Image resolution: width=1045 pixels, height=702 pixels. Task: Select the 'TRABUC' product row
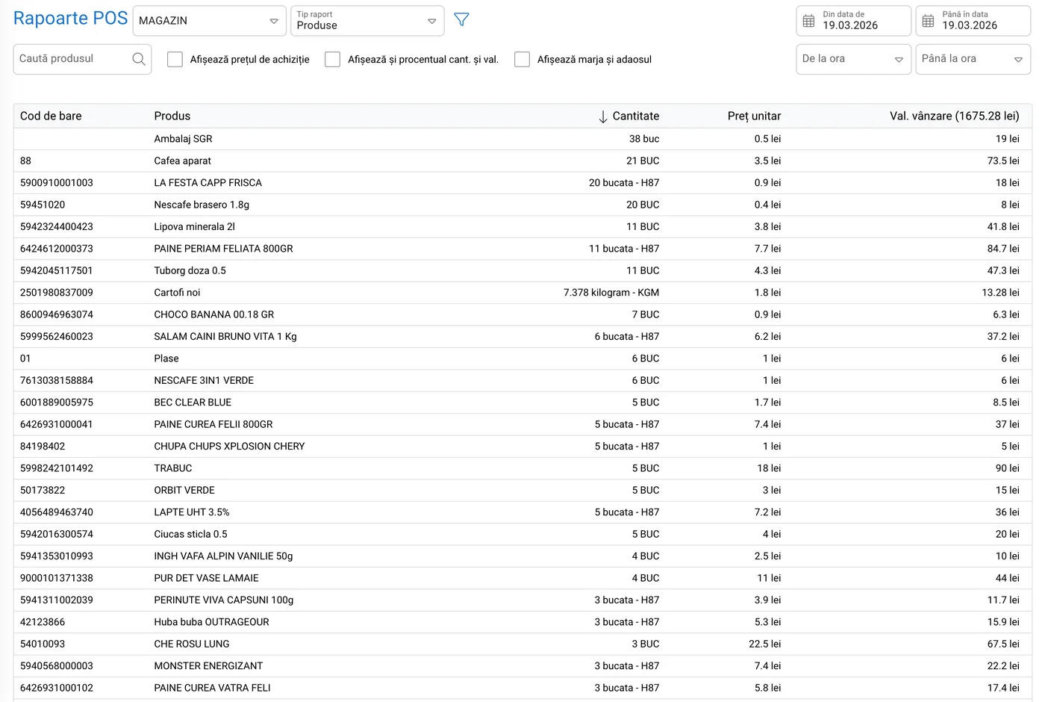pos(173,468)
